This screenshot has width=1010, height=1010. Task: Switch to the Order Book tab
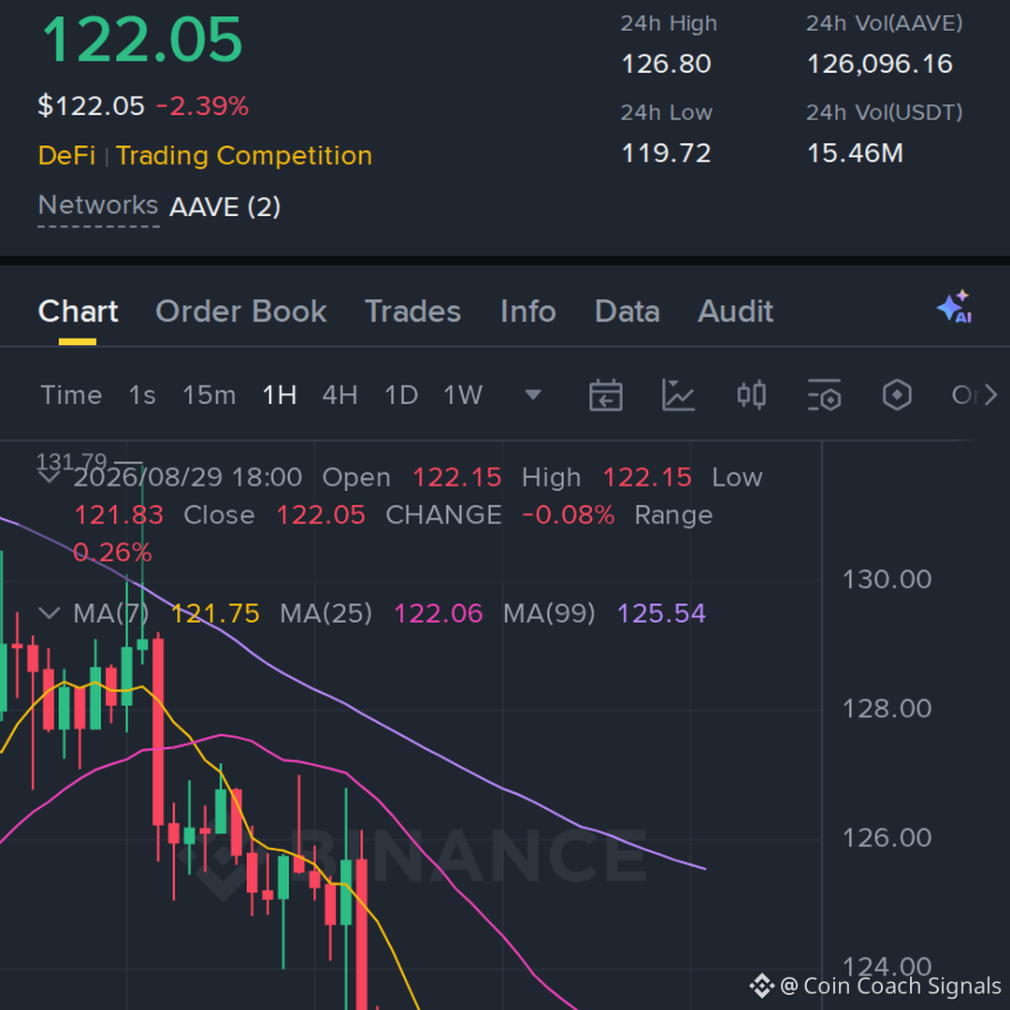[241, 311]
